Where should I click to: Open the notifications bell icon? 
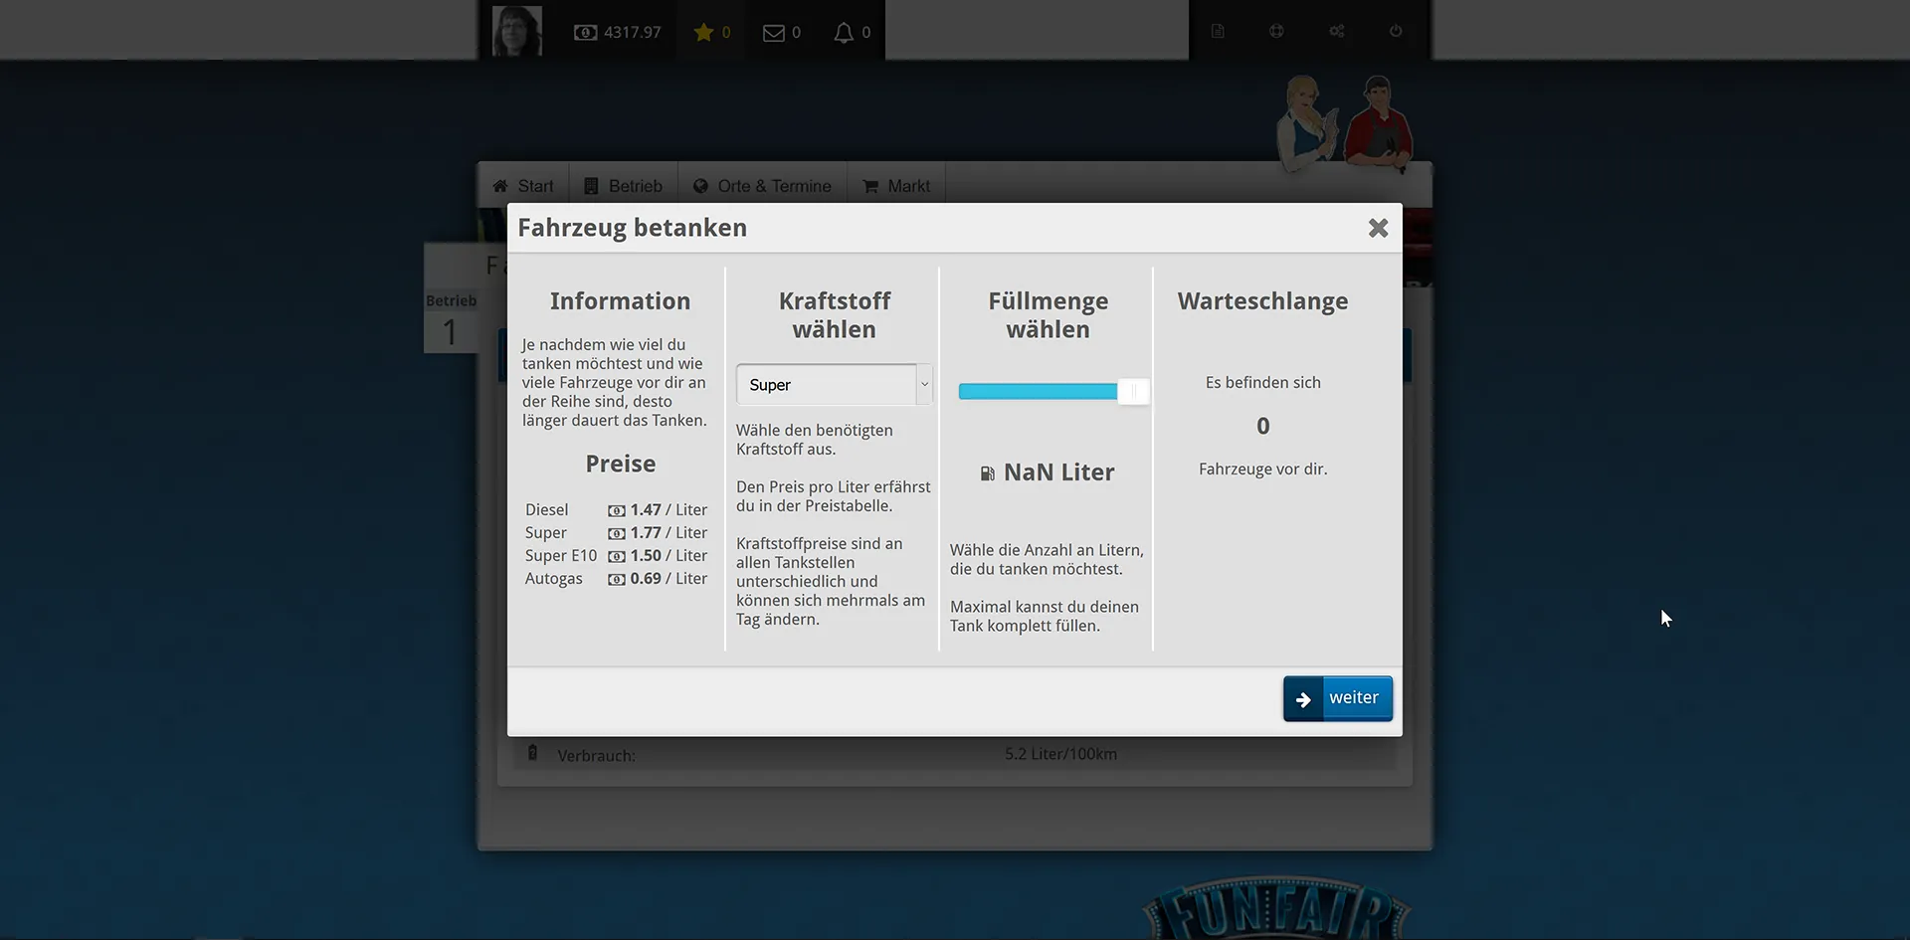(844, 33)
